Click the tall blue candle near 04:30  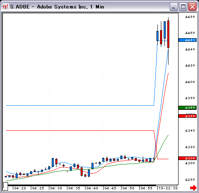coord(53,162)
